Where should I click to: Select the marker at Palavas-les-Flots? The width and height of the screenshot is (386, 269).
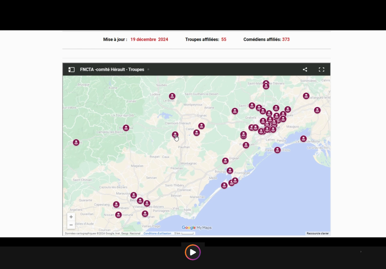pos(278,150)
